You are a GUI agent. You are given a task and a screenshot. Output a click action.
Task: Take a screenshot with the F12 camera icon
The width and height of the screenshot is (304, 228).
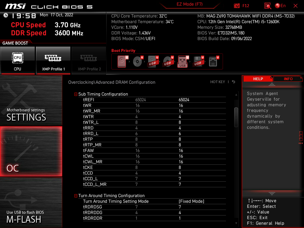pyautogui.click(x=237, y=6)
